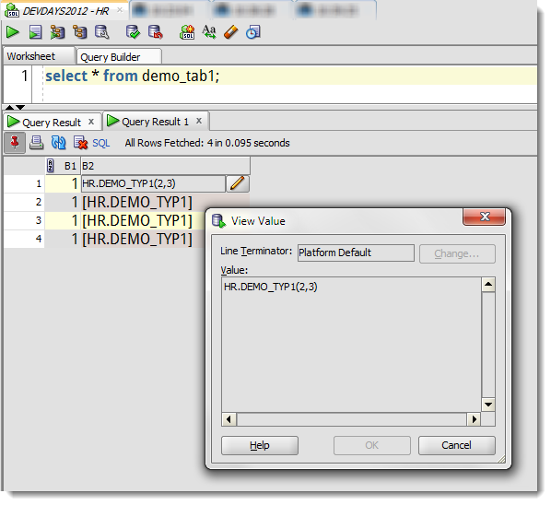Click the Value horizontal scroll left arrow
The height and width of the screenshot is (505, 551).
[x=229, y=419]
